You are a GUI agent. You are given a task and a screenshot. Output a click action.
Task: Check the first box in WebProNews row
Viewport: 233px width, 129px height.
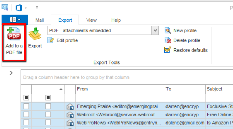pos(26,123)
